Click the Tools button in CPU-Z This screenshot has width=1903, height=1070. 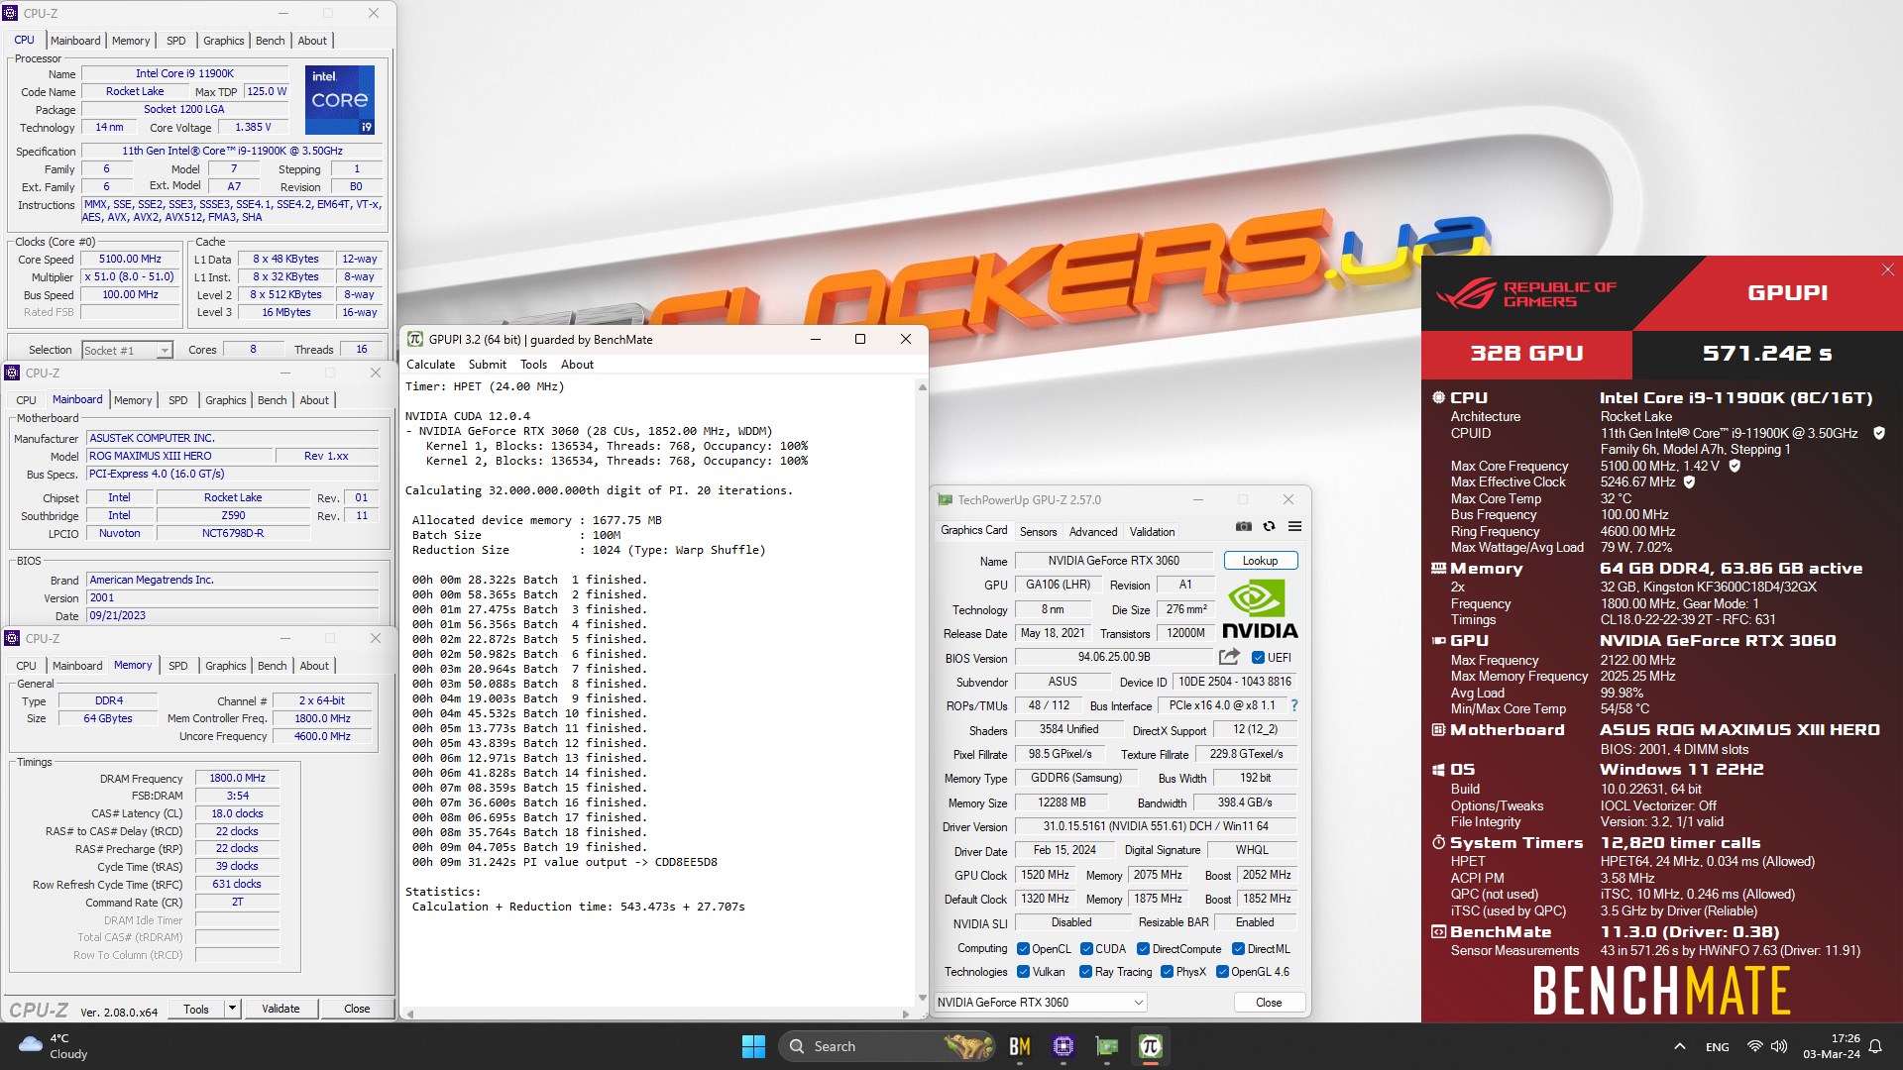tap(196, 1009)
